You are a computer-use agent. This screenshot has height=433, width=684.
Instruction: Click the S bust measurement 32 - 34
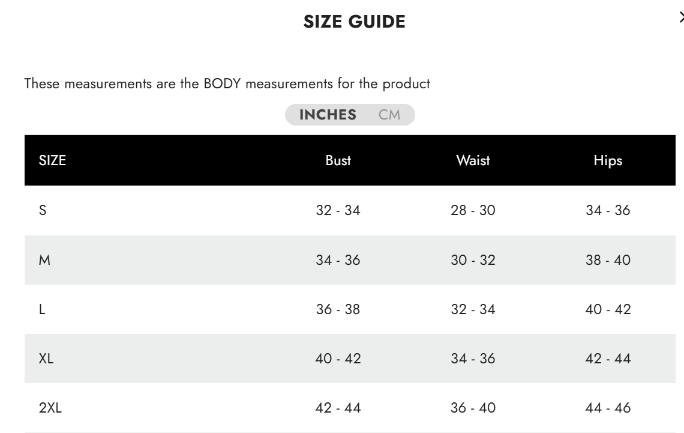(338, 210)
